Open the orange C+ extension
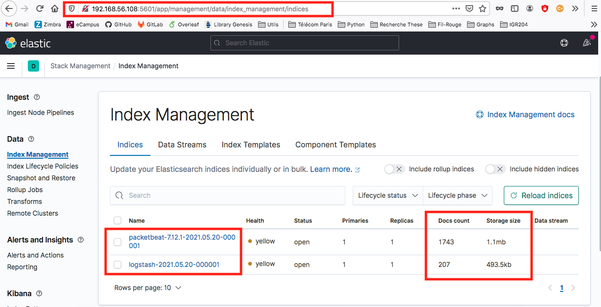 point(560,8)
